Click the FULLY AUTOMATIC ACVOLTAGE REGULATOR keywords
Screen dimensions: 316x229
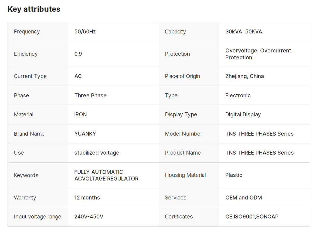(106, 175)
